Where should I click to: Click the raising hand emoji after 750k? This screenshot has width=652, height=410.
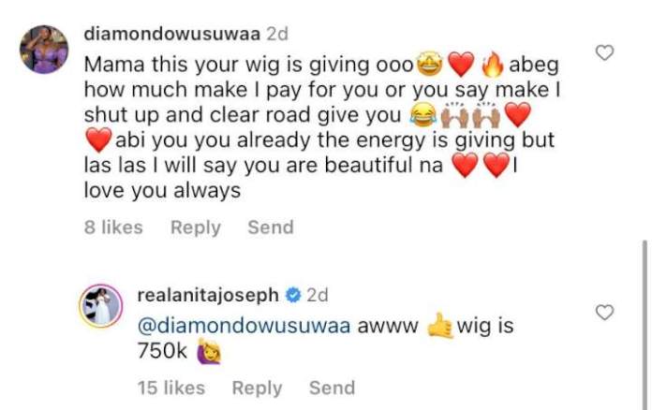[209, 351]
